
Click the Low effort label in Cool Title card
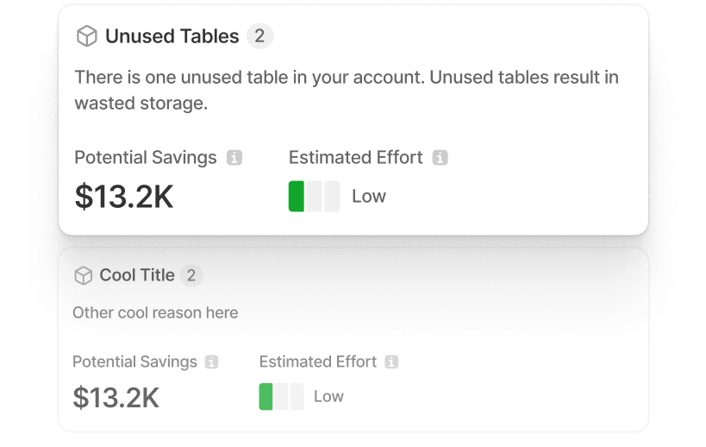click(328, 396)
